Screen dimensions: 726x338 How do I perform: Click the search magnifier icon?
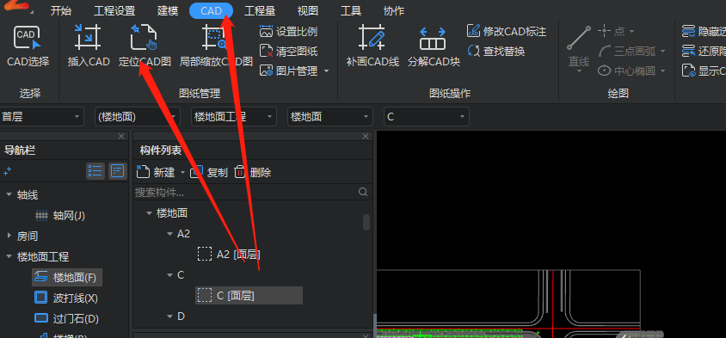click(363, 192)
